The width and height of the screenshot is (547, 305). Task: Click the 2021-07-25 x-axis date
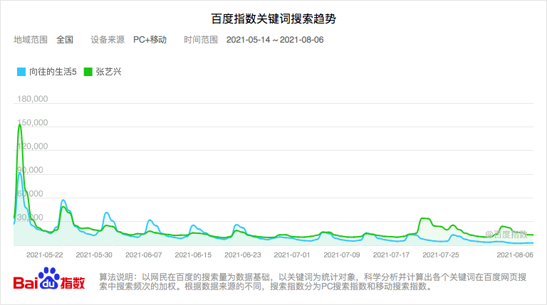click(x=441, y=255)
